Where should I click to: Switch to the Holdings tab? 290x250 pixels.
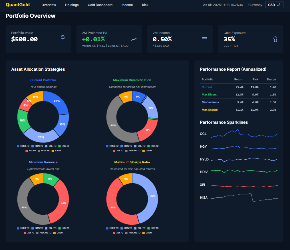(x=72, y=5)
